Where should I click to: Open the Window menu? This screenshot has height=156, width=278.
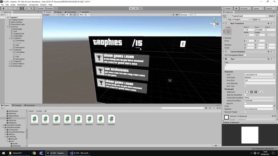tap(43, 5)
